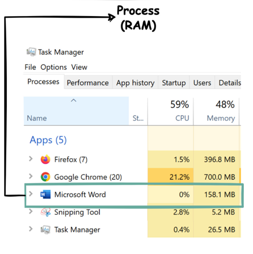
Task: Expand the Firefox (7) process group
Action: [31, 159]
